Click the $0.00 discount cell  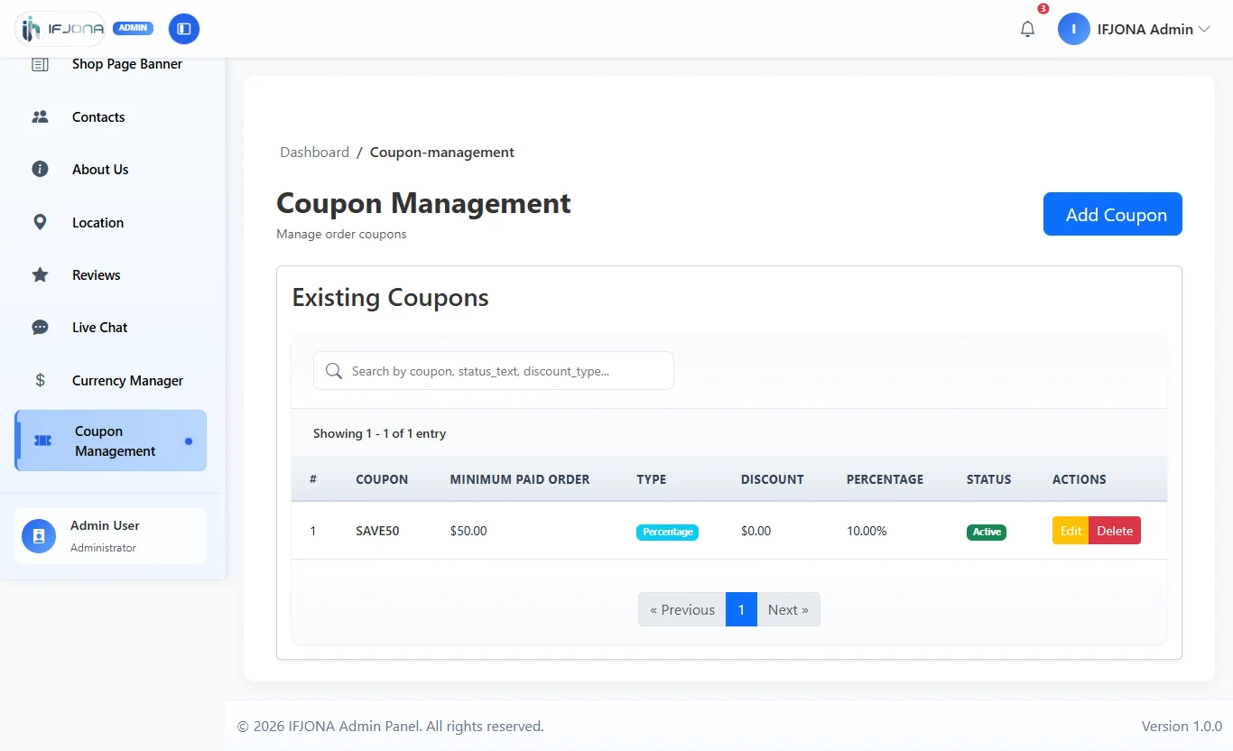coord(756,531)
